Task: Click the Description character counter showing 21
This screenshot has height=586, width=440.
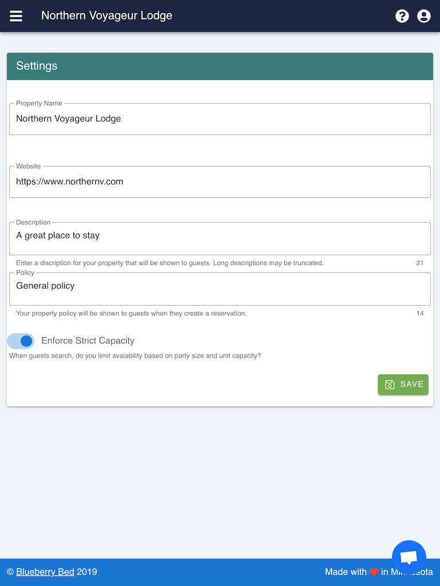Action: [x=420, y=263]
